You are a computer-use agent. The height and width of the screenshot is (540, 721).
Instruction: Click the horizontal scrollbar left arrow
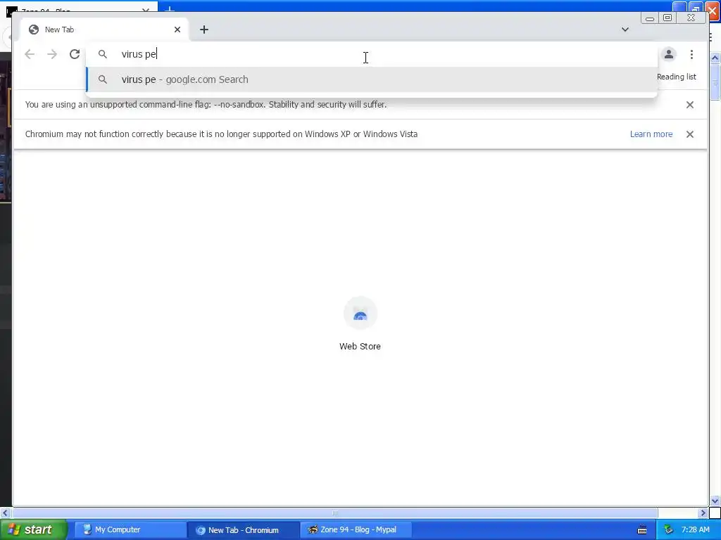coord(6,513)
